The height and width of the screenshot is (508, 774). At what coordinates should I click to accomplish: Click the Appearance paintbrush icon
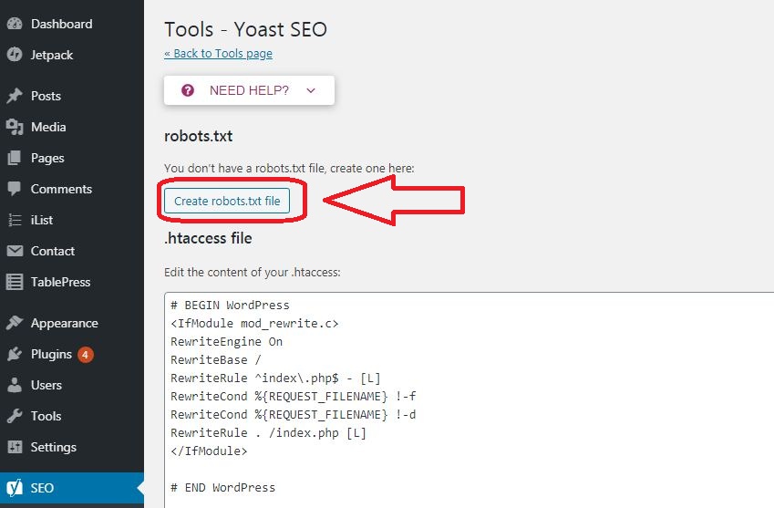(x=15, y=323)
